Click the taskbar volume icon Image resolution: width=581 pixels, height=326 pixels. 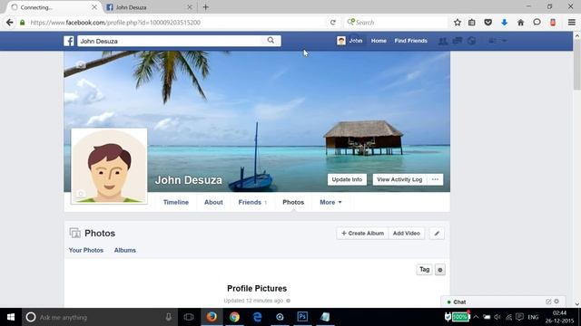[x=497, y=317]
